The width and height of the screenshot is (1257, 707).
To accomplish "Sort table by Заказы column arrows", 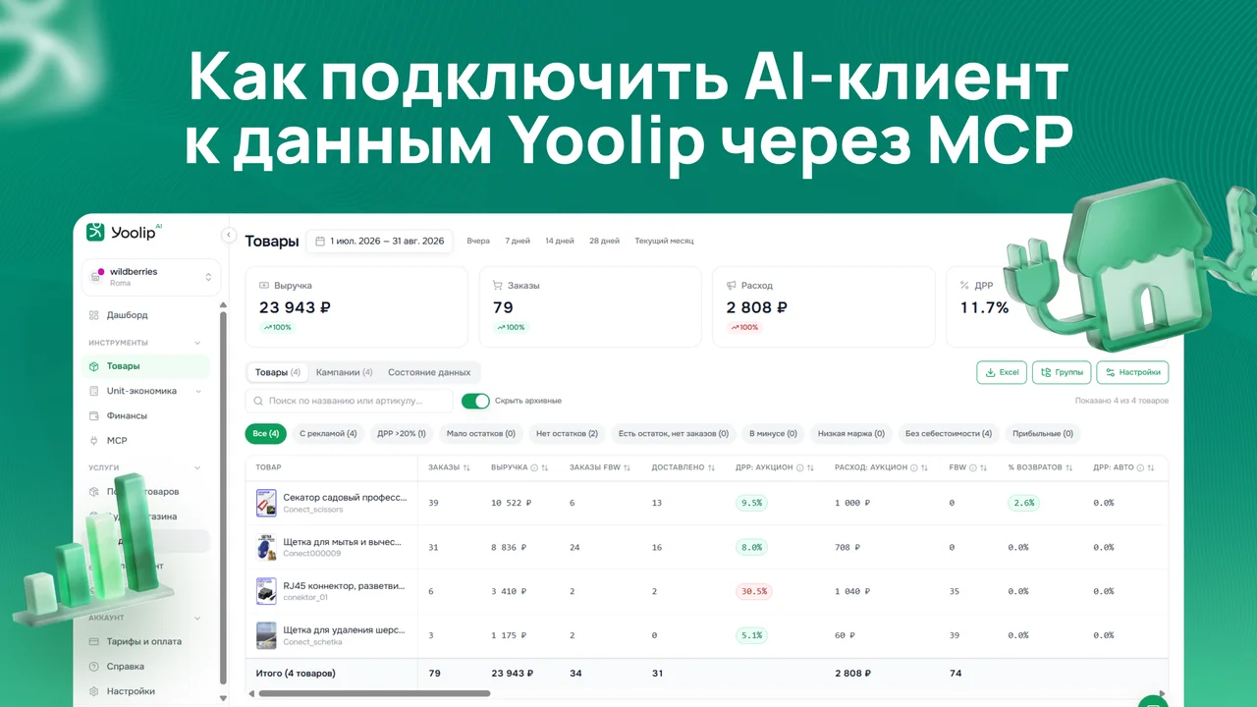I will pos(466,467).
